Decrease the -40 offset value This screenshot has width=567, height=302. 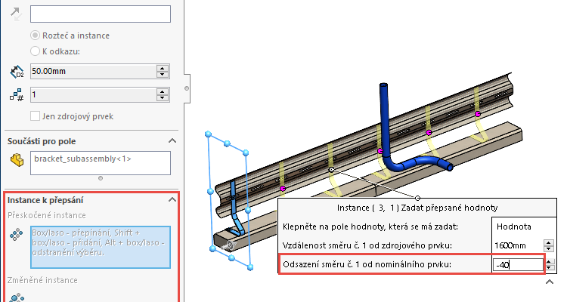(550, 267)
